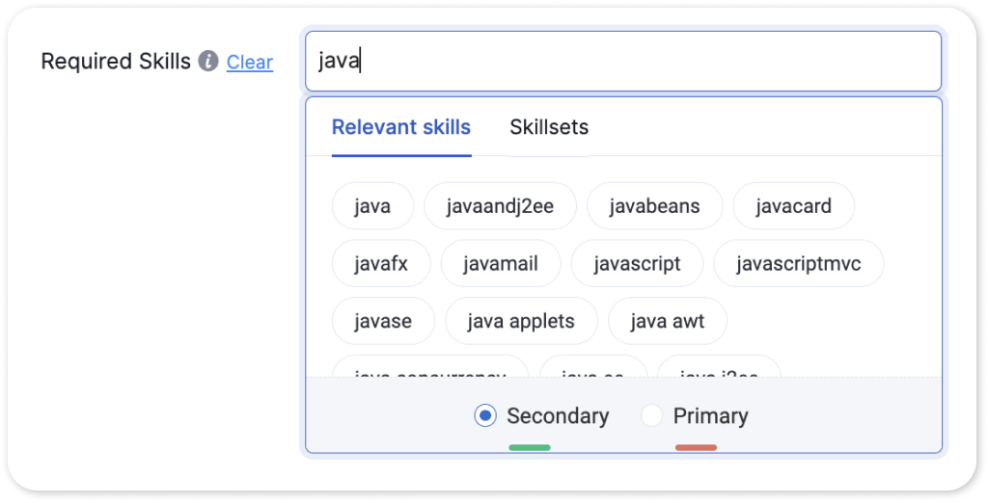Select the javase skill chip

pyautogui.click(x=383, y=321)
